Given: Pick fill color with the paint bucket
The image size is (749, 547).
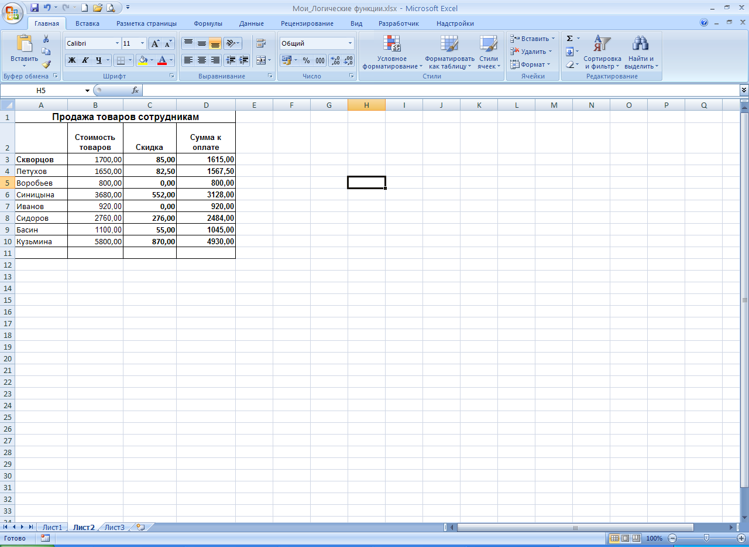Looking at the screenshot, I should (x=142, y=60).
